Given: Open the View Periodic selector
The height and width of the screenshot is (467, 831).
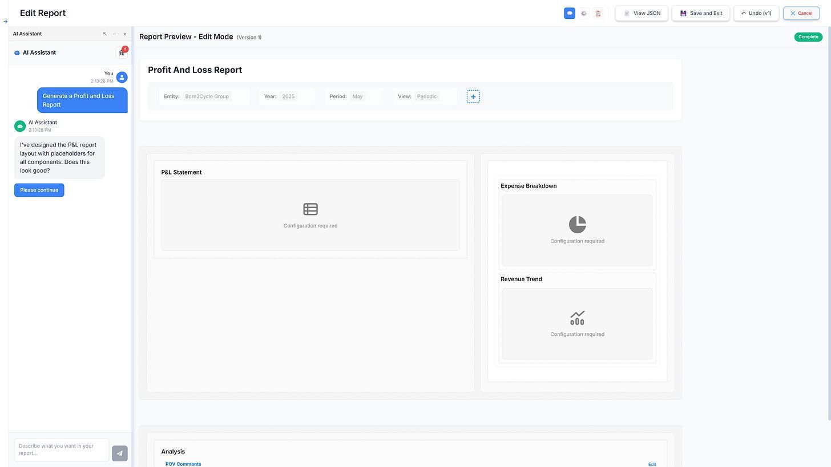Looking at the screenshot, I should (x=427, y=96).
